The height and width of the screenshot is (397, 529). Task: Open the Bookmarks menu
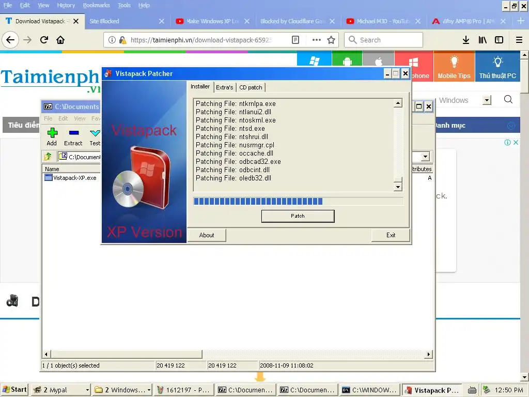[x=97, y=5]
